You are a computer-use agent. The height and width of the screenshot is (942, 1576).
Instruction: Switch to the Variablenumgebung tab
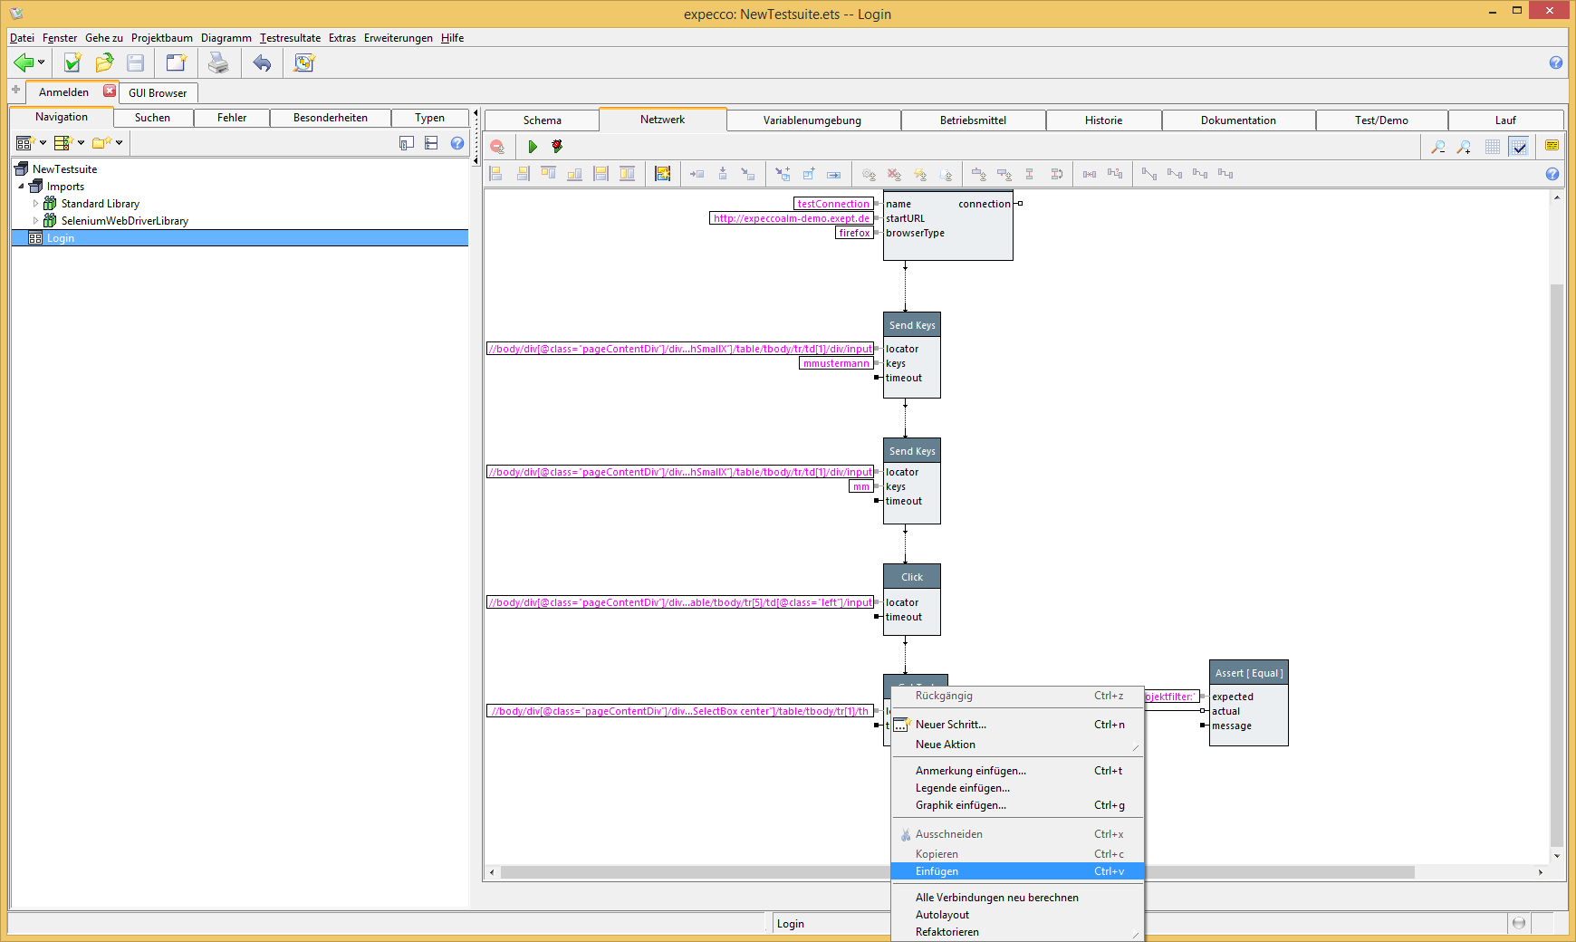(x=812, y=120)
